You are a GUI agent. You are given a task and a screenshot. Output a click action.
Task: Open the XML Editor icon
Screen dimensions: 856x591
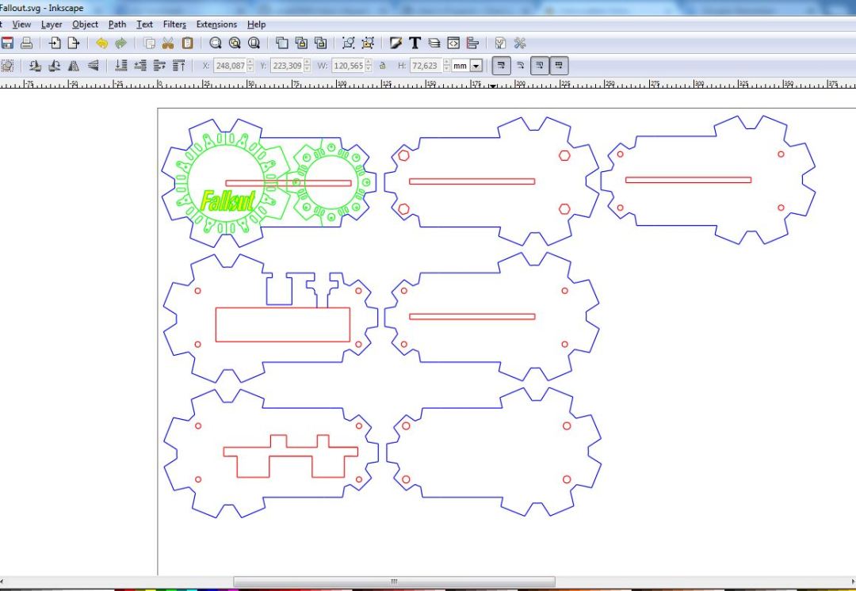(x=453, y=44)
